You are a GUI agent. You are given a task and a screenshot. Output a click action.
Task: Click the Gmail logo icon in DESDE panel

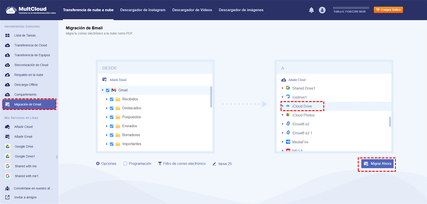[x=114, y=90]
